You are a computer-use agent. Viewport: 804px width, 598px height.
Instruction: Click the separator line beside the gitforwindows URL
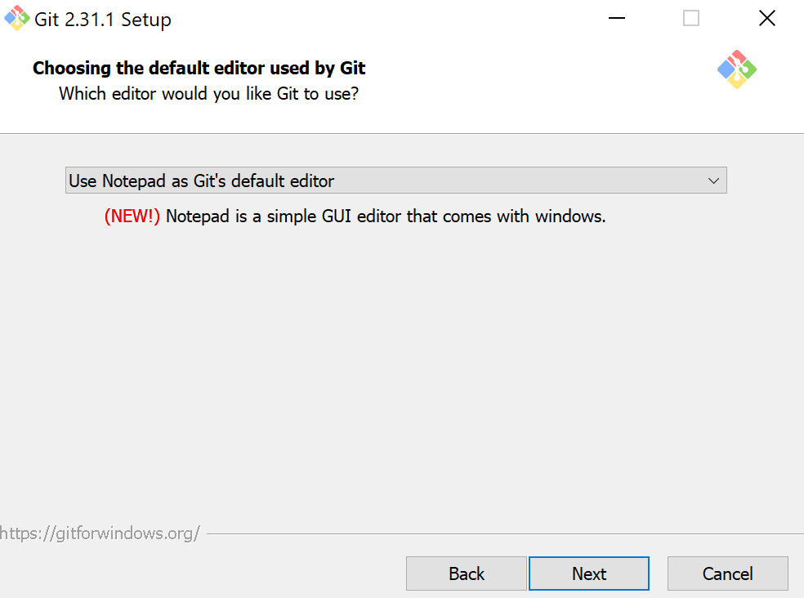pyautogui.click(x=505, y=534)
